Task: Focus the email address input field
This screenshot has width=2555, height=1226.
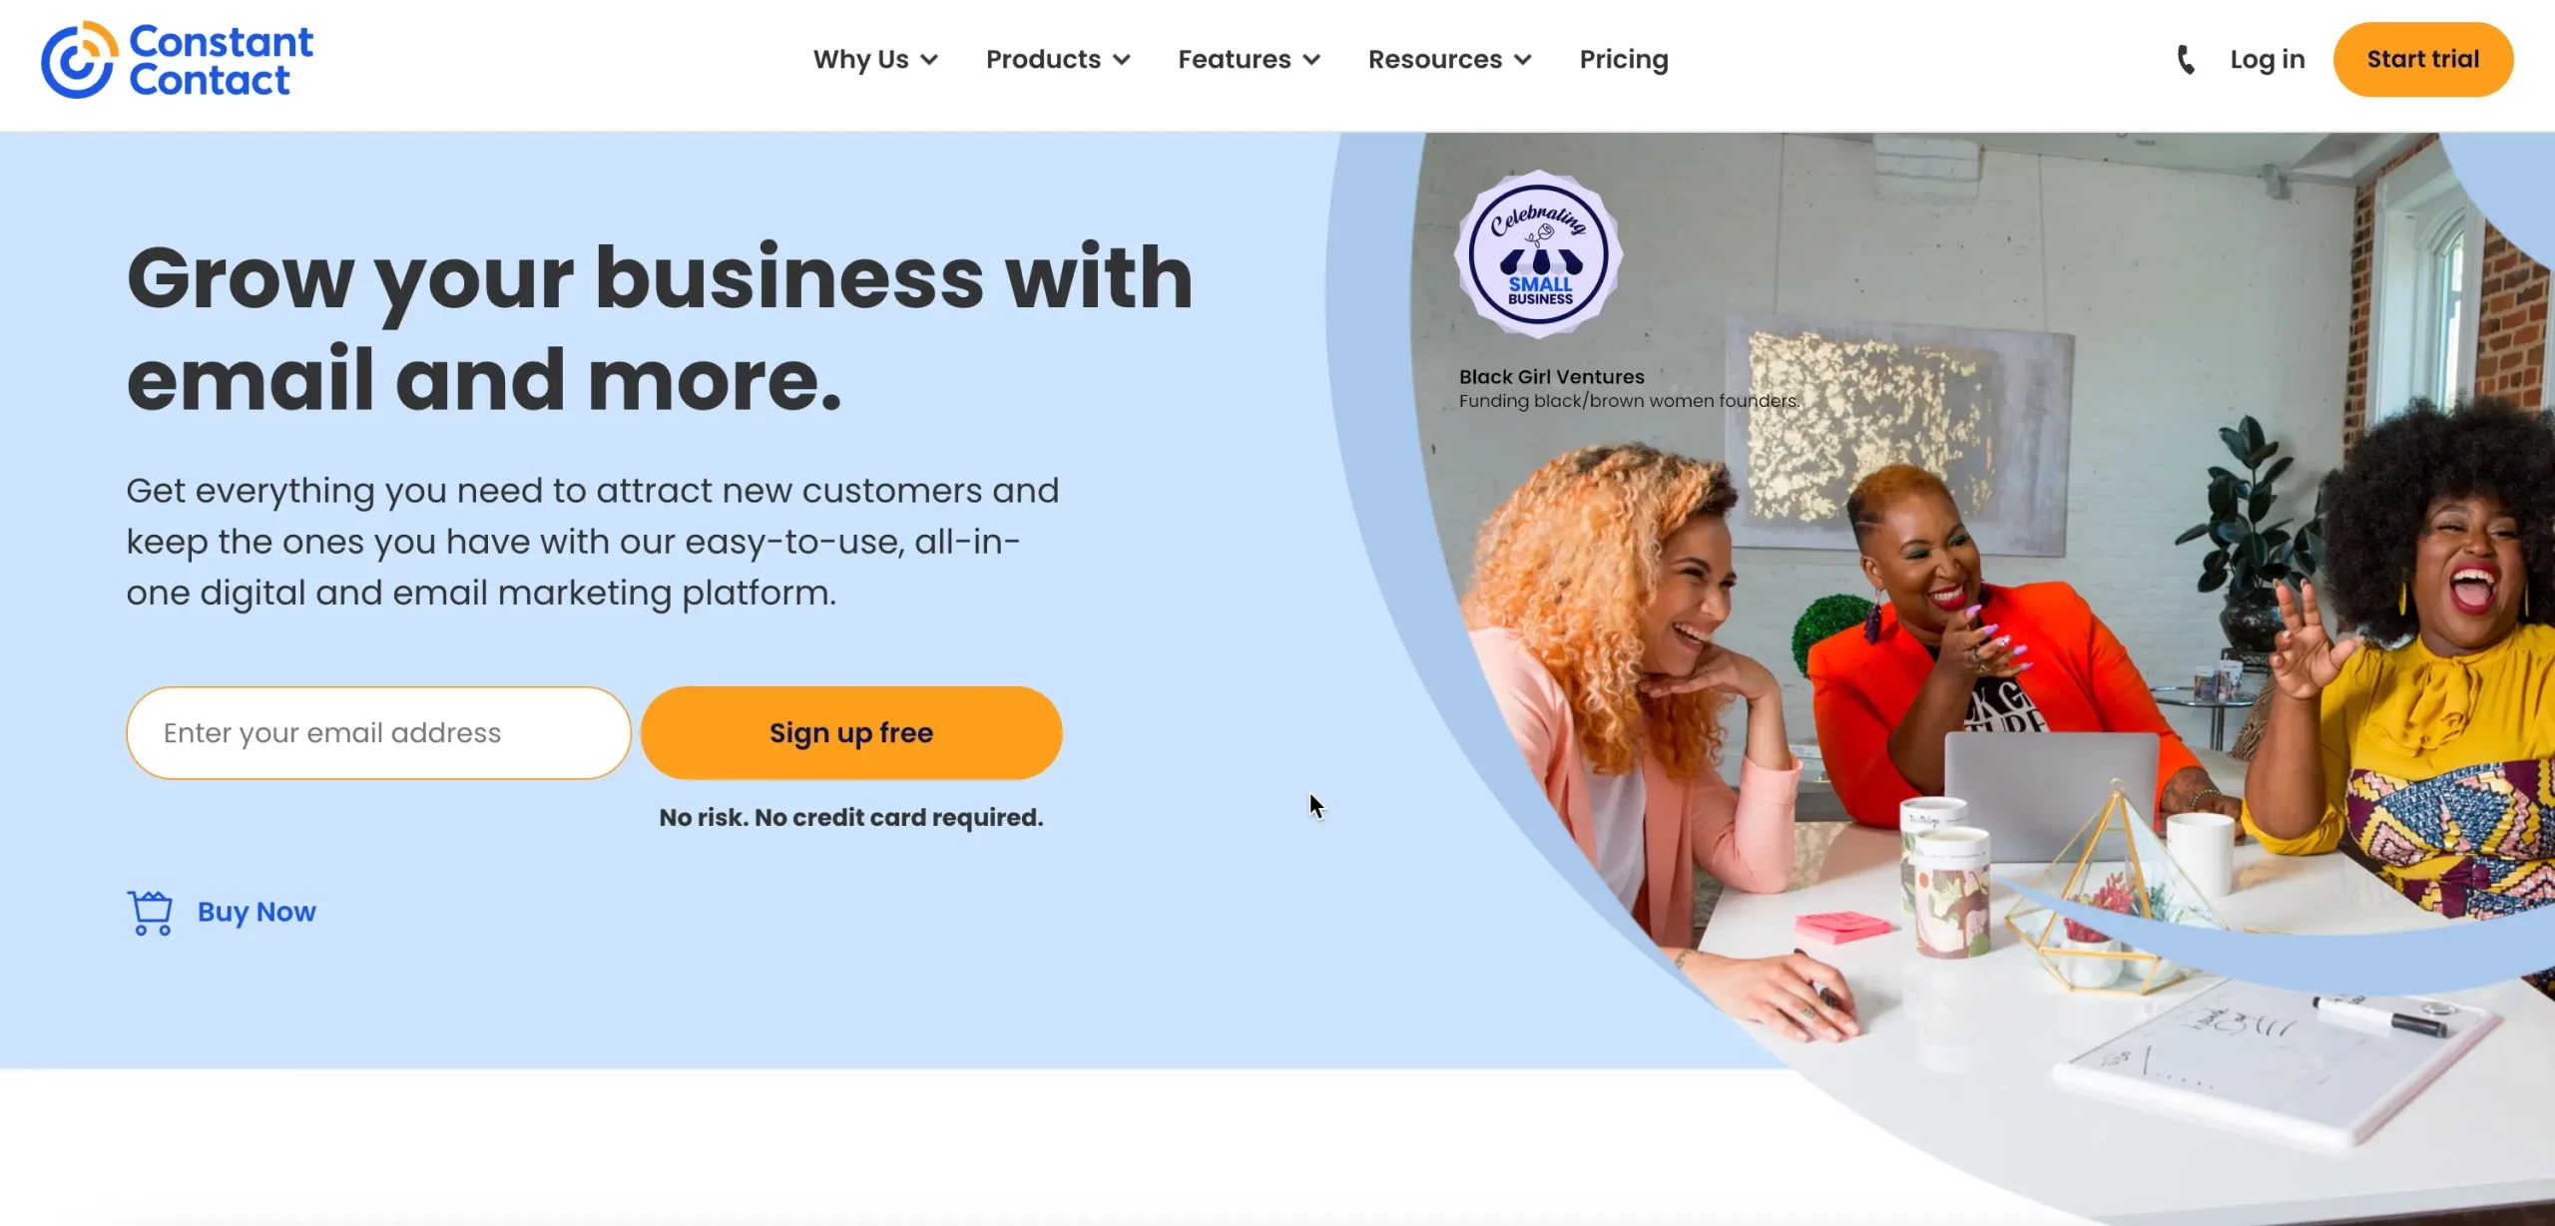Action: [x=379, y=733]
